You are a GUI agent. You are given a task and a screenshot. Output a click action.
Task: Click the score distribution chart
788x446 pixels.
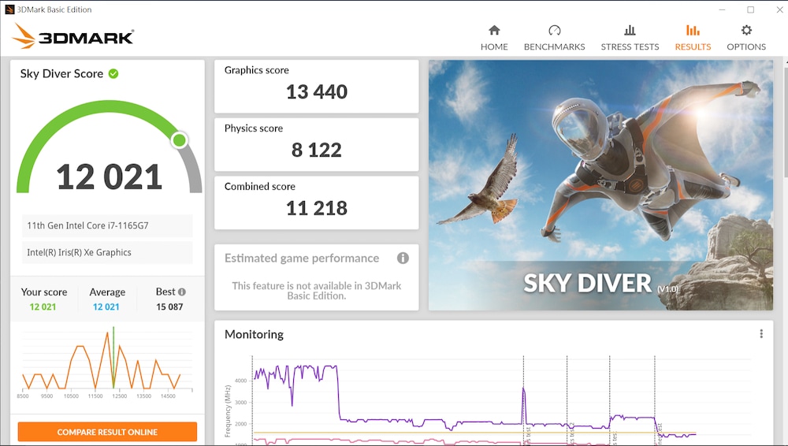(107, 362)
